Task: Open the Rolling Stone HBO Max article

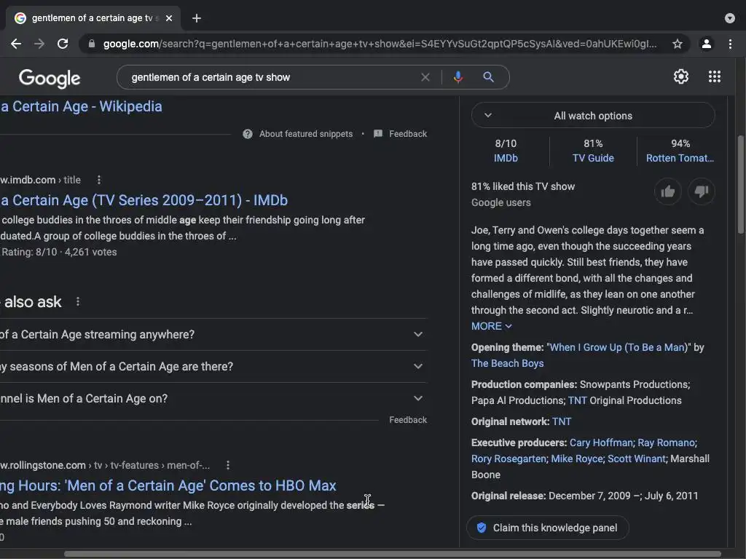Action: click(168, 485)
